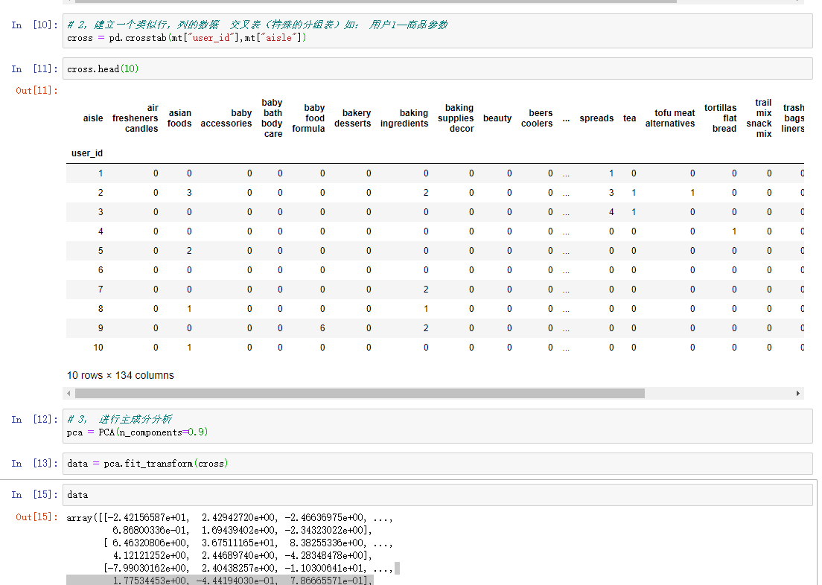
Task: Click the '10 rows × 134 columns' summary text
Action: [120, 375]
